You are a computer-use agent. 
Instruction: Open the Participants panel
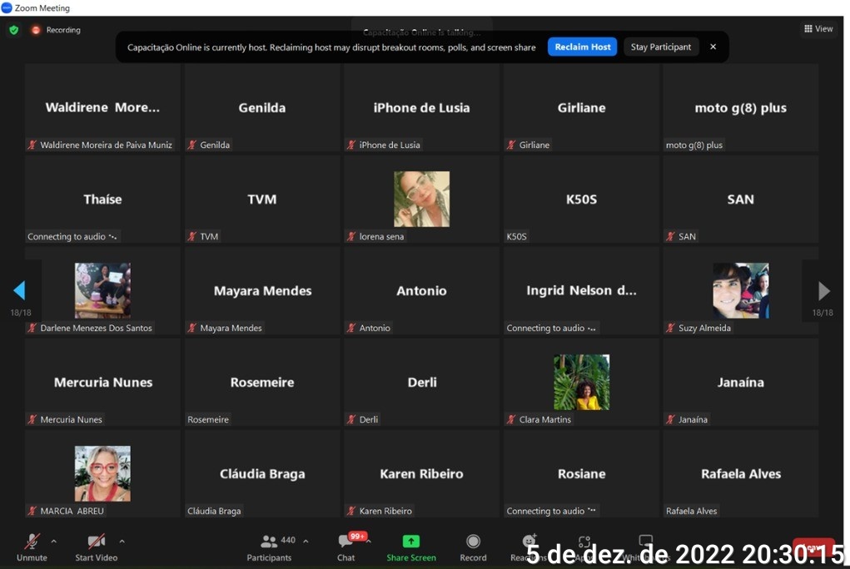271,546
